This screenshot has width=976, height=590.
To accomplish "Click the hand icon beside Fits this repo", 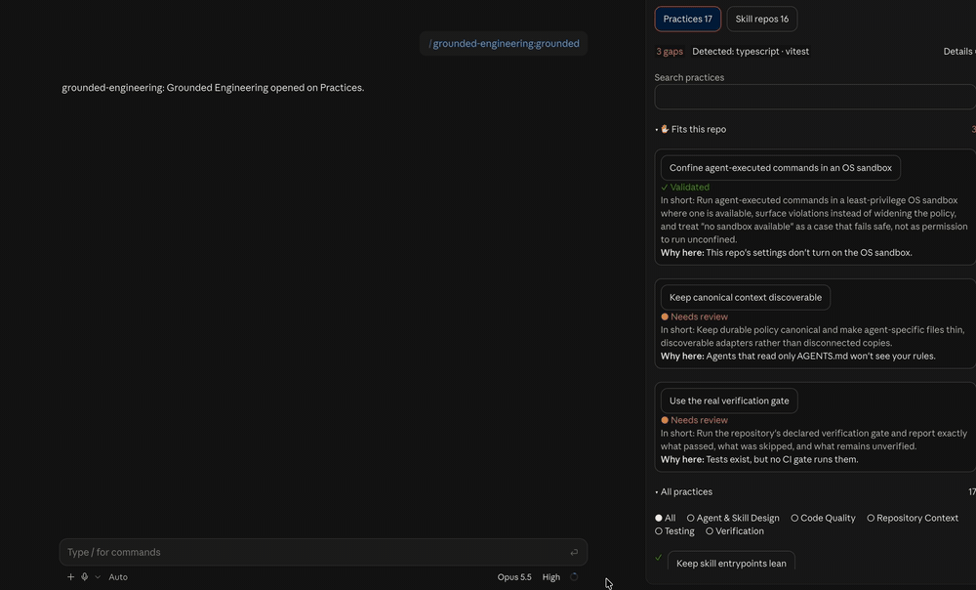I will coord(665,129).
